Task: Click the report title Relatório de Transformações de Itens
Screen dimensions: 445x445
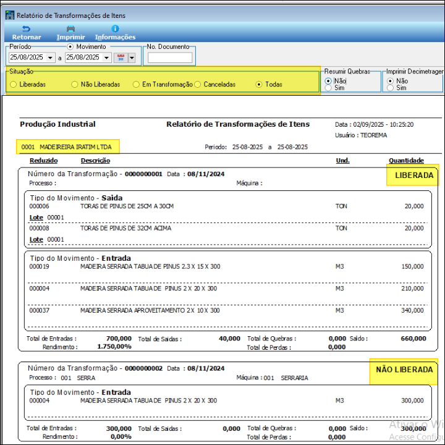Action: [x=238, y=124]
